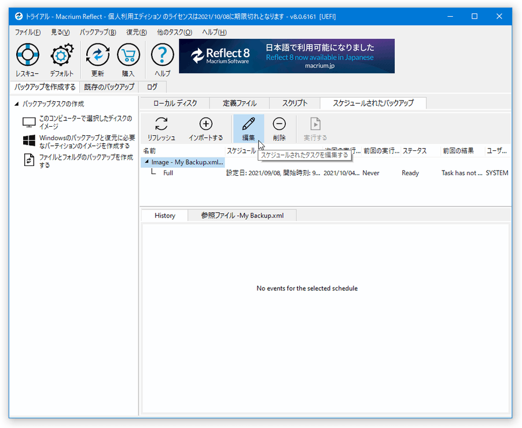Image resolution: width=522 pixels, height=428 pixels.
Task: Click このコンピューターで選択したディスクのイメージ link
Action: point(86,122)
